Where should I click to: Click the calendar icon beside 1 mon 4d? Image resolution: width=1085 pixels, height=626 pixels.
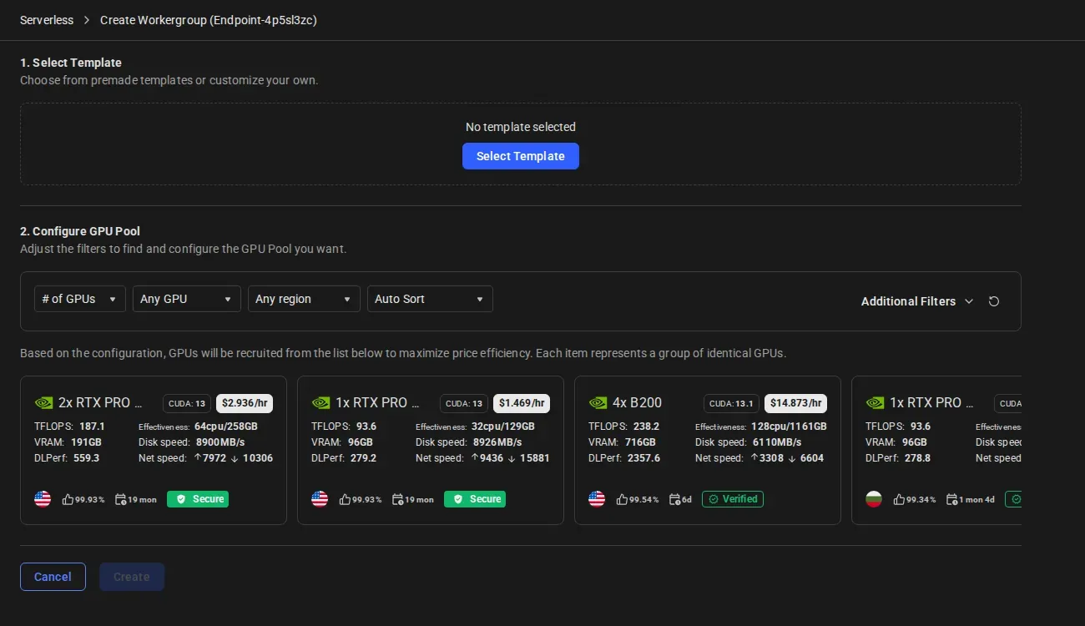point(951,499)
